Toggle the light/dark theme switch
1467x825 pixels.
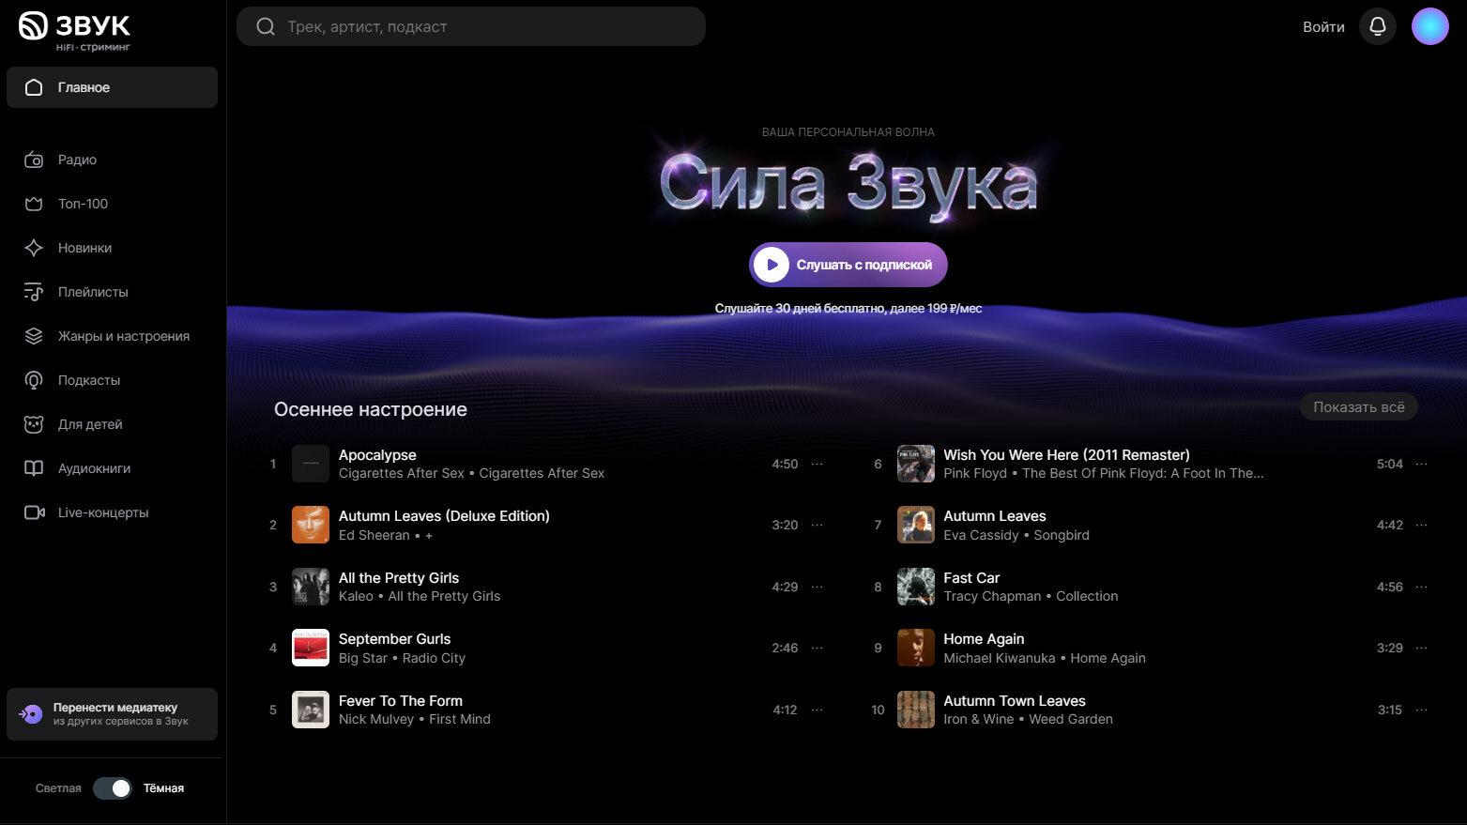(x=113, y=788)
